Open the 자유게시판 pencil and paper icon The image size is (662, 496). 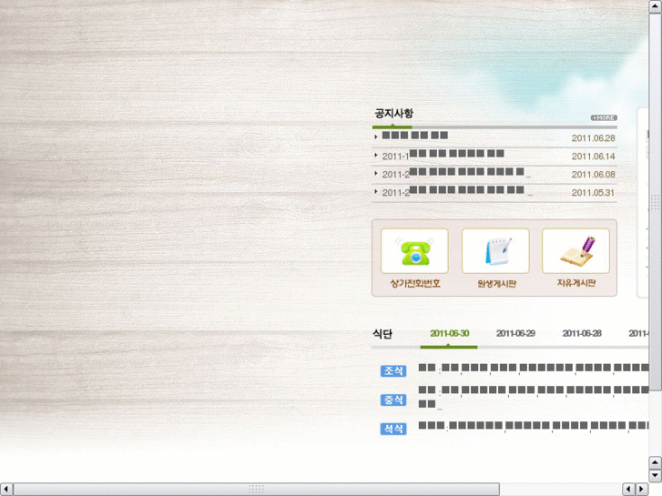575,251
